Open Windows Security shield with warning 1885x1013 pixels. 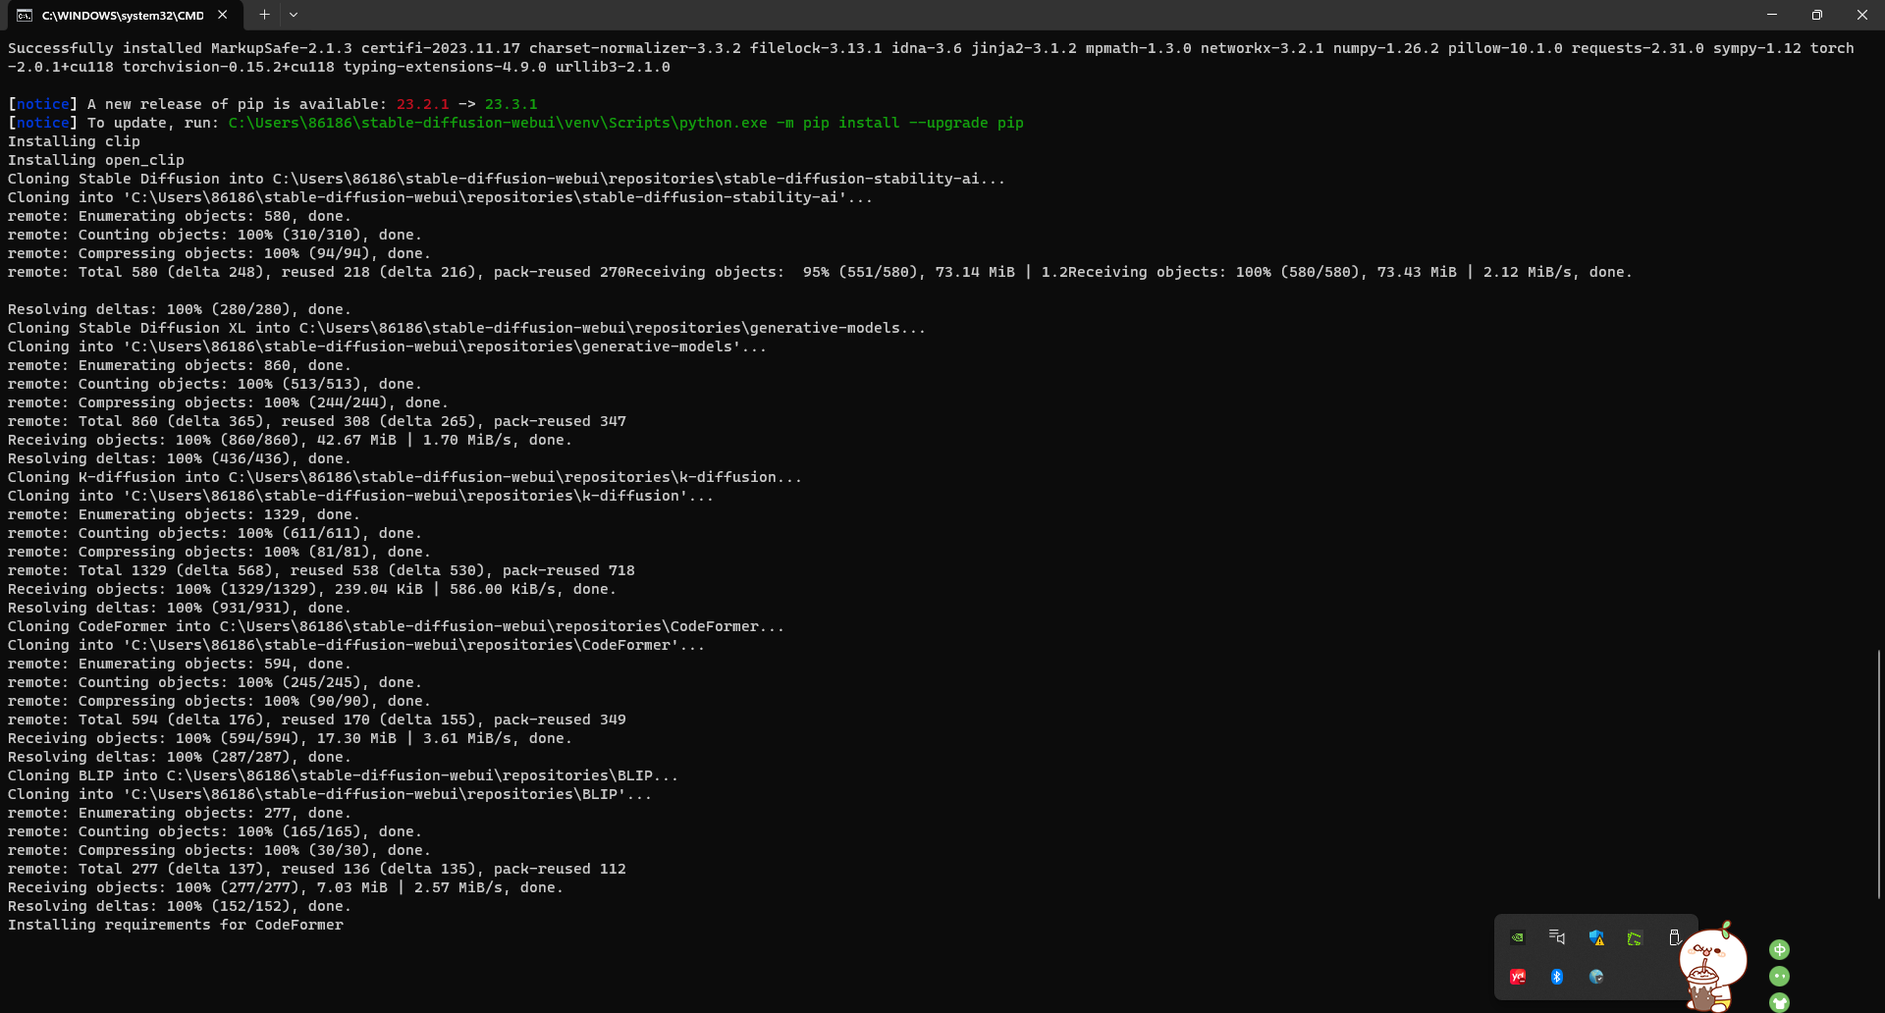click(x=1596, y=938)
